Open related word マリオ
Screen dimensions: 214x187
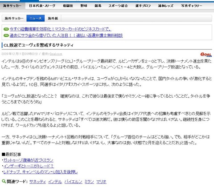101,182
